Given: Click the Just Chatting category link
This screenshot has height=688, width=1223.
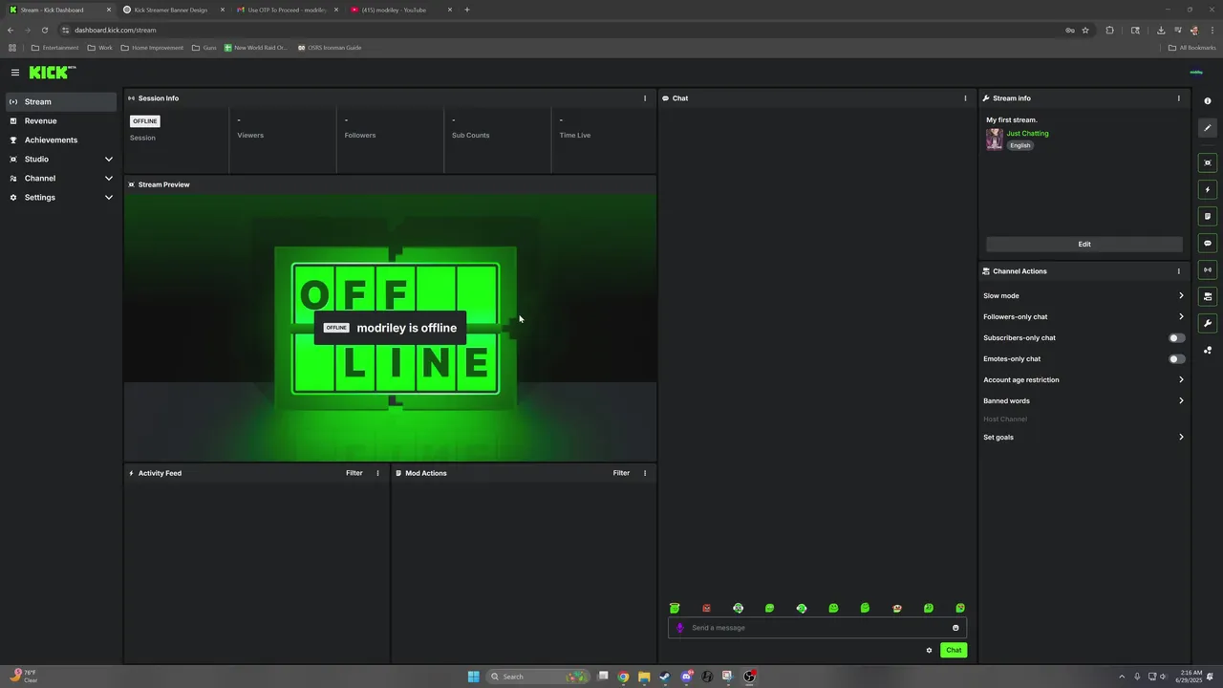Looking at the screenshot, I should (x=1027, y=134).
